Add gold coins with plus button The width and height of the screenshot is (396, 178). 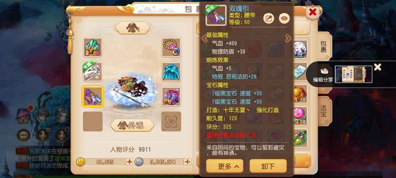[129, 162]
